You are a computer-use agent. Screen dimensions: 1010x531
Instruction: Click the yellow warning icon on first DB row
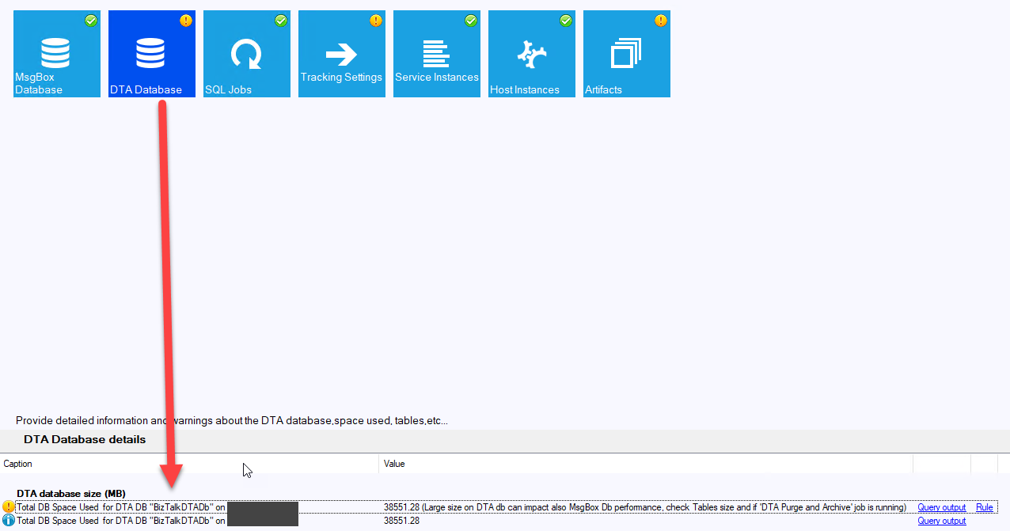coord(9,507)
